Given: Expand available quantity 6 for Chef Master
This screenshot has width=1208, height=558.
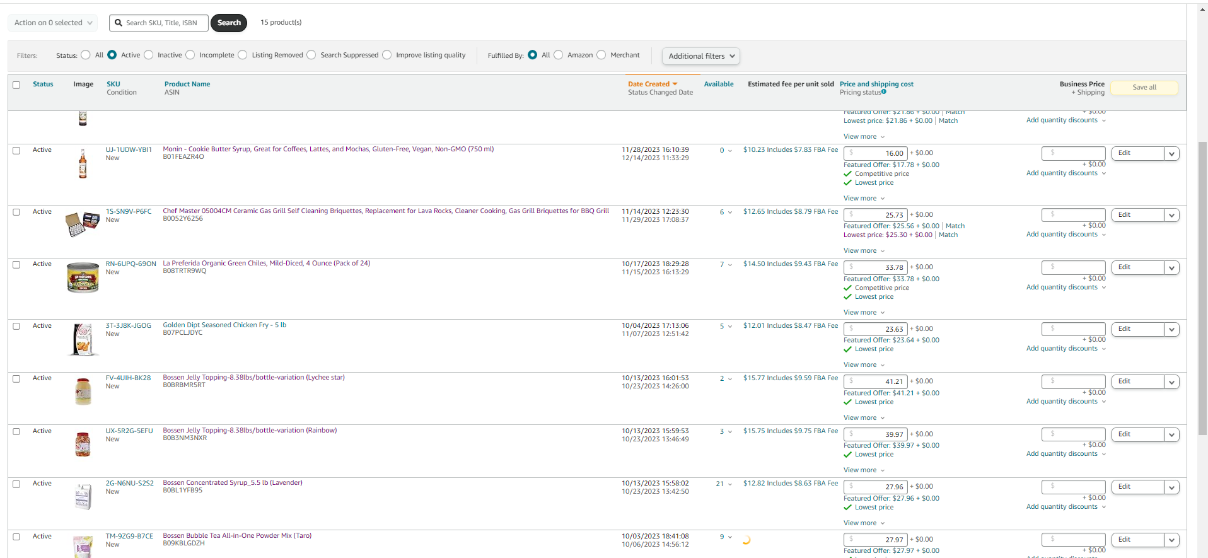Looking at the screenshot, I should (x=726, y=212).
